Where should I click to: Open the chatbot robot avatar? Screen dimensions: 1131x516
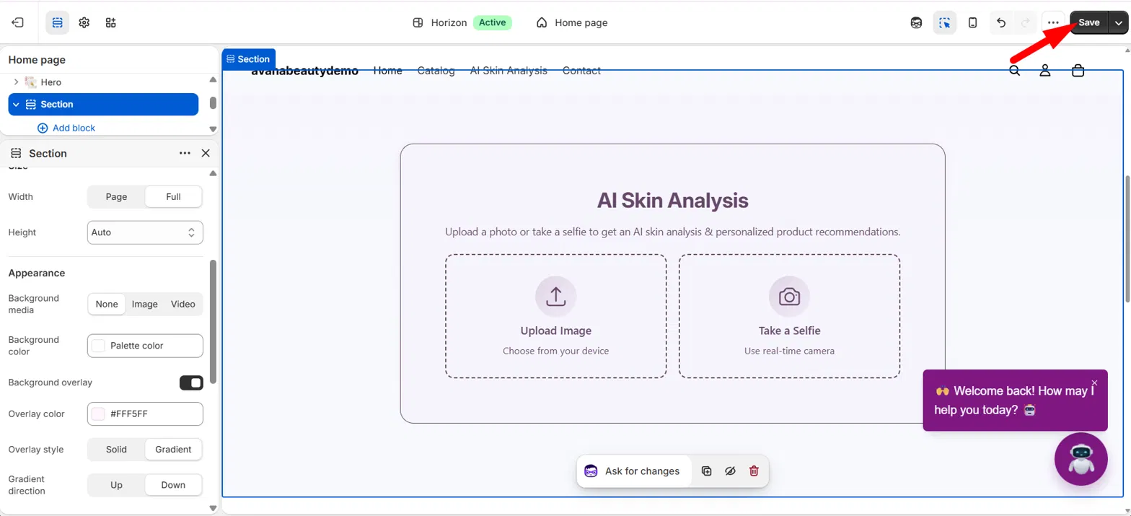tap(1081, 459)
